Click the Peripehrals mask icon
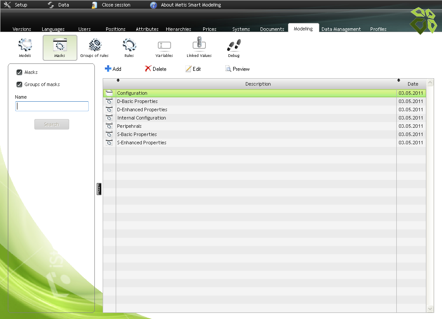 (x=109, y=126)
